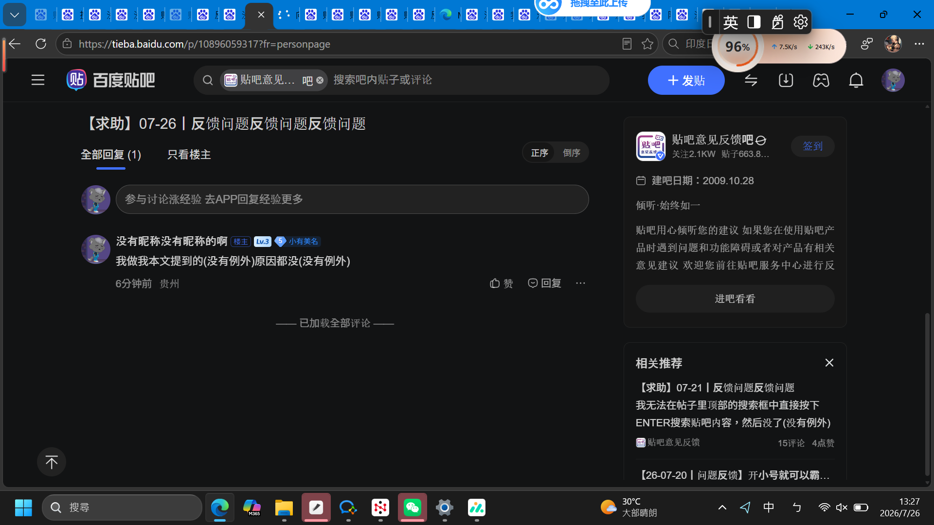This screenshot has height=525, width=934.
Task: Toggle the IME half/full width icon
Action: (x=754, y=22)
